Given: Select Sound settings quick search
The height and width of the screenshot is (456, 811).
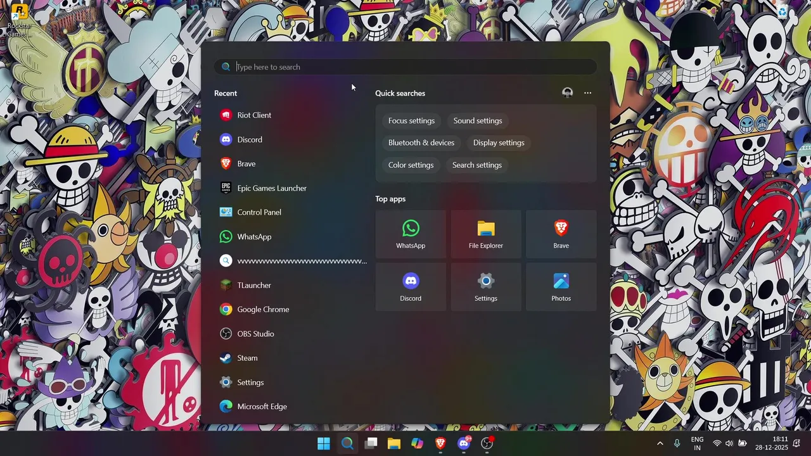Looking at the screenshot, I should (x=478, y=121).
